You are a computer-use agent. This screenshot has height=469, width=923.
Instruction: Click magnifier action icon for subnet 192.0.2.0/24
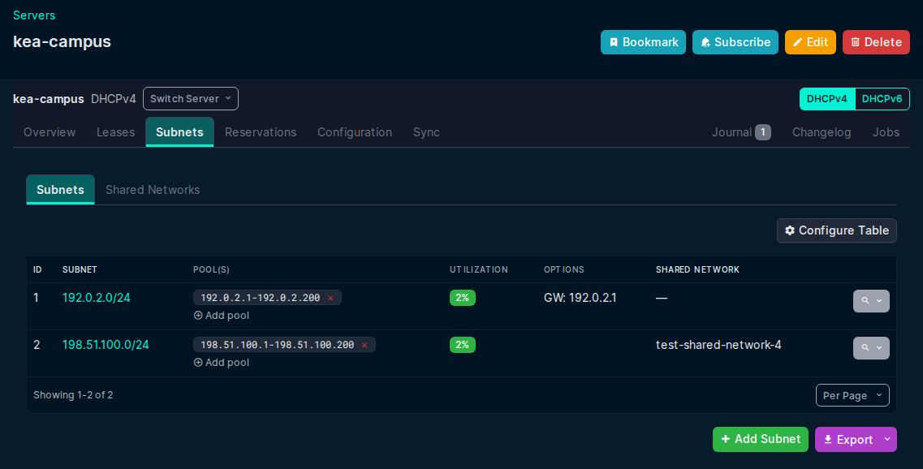pyautogui.click(x=865, y=301)
